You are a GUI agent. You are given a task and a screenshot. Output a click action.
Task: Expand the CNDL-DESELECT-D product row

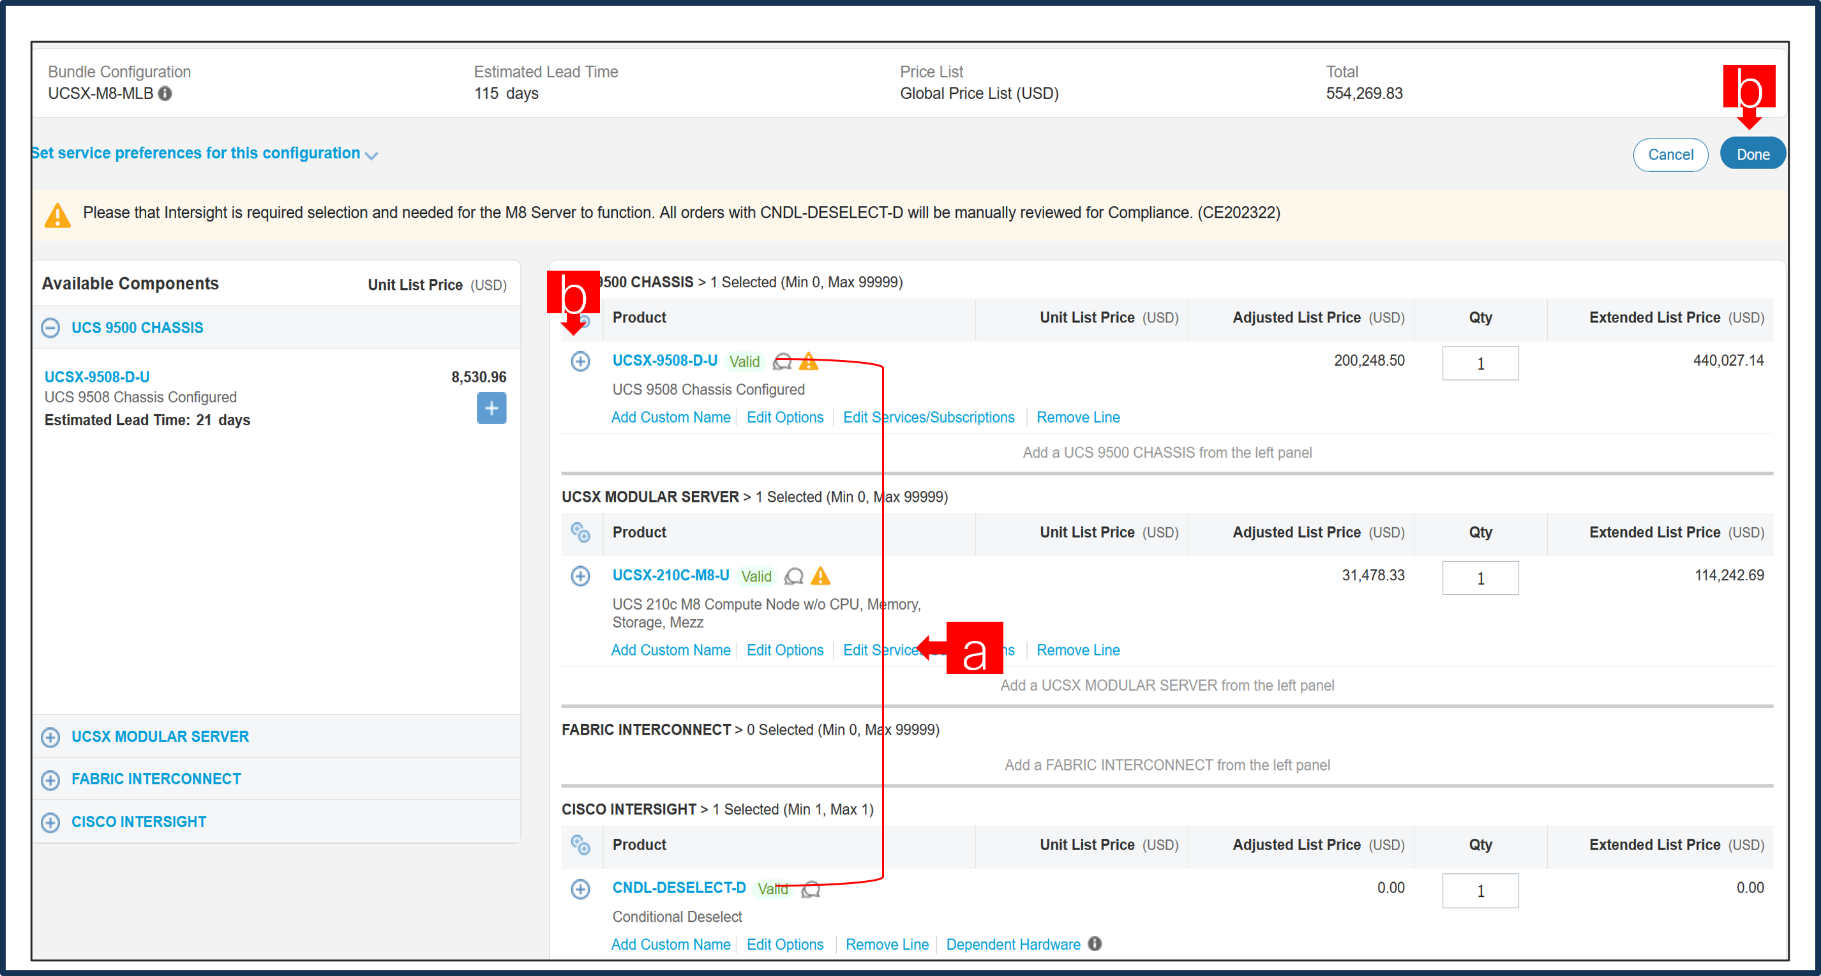pyautogui.click(x=580, y=889)
